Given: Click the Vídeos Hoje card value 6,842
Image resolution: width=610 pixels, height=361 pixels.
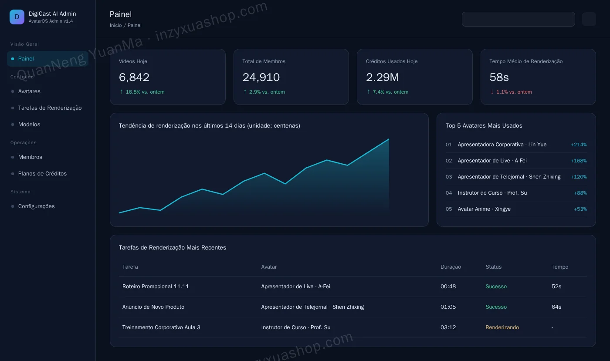Looking at the screenshot, I should [134, 78].
